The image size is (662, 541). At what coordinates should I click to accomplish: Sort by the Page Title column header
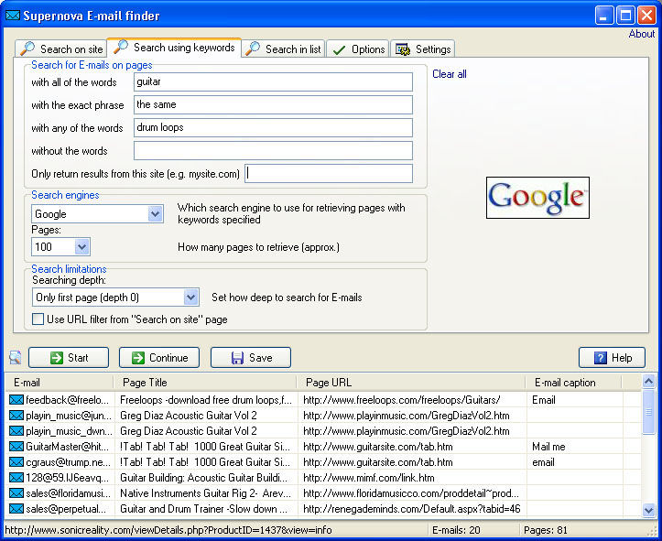205,383
